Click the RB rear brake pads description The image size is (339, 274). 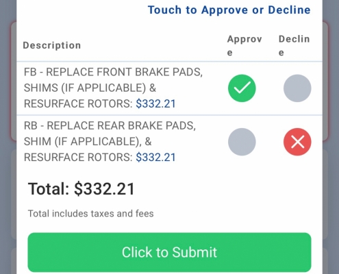point(110,142)
